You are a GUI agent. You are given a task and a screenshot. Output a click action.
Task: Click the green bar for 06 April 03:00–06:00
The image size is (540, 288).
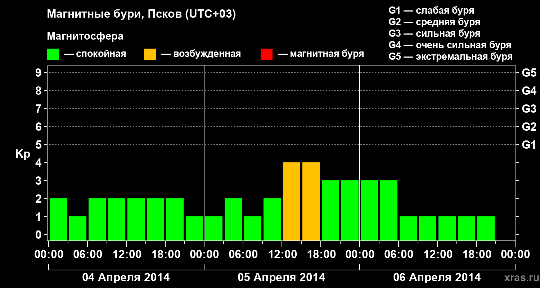(x=389, y=210)
